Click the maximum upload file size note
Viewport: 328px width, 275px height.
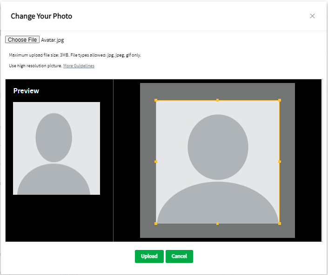75,55
